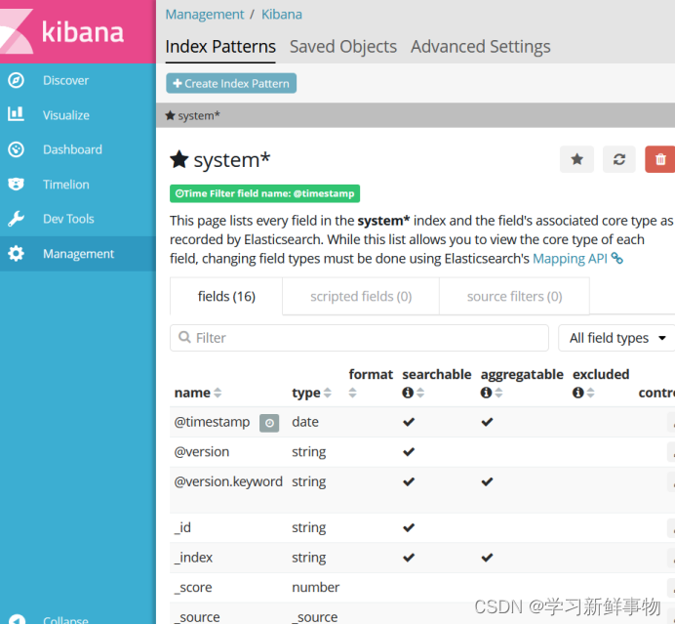Sort by excluded column arrows
675x625 pixels.
pos(591,393)
